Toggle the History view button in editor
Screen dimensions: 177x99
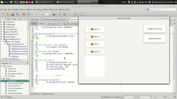click(42, 24)
